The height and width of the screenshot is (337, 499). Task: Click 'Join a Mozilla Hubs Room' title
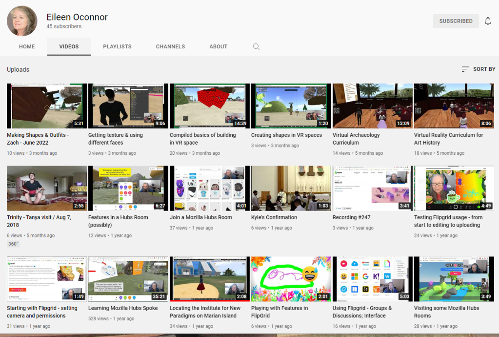(x=200, y=217)
